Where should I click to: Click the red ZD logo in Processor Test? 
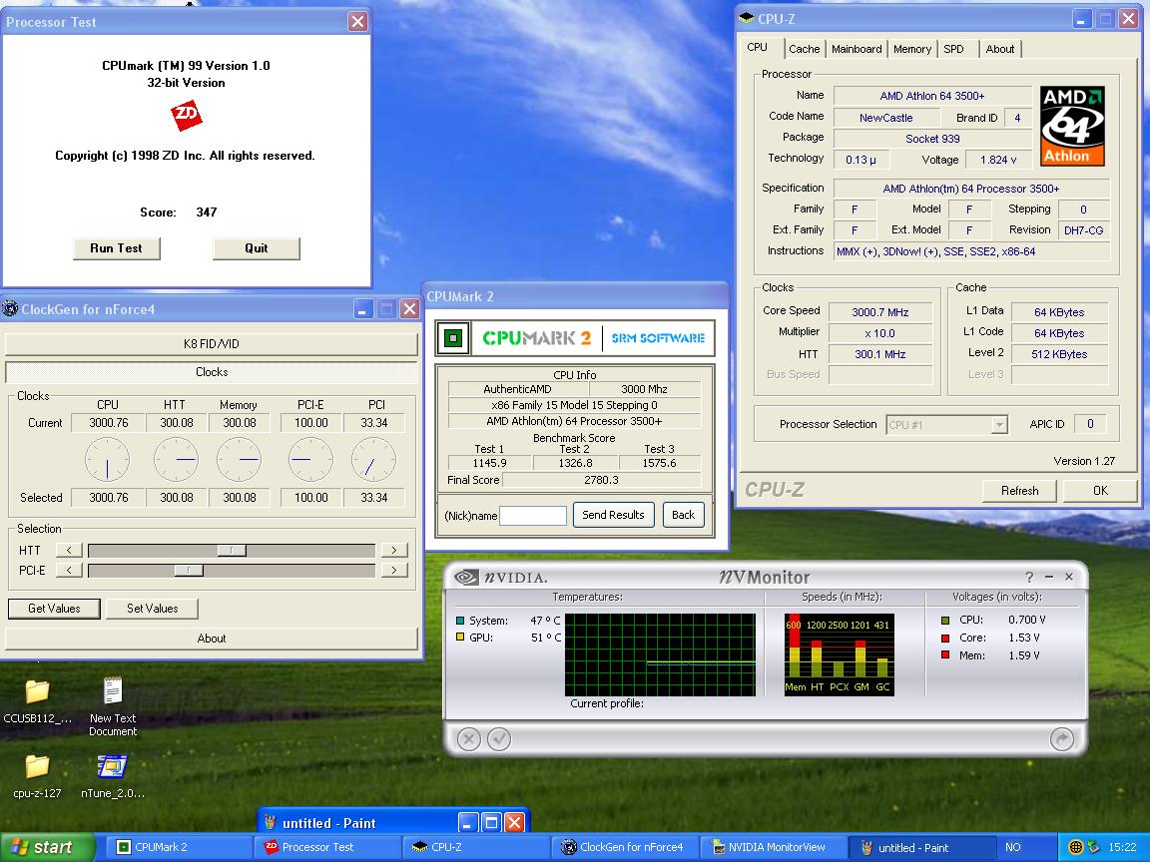click(x=187, y=115)
